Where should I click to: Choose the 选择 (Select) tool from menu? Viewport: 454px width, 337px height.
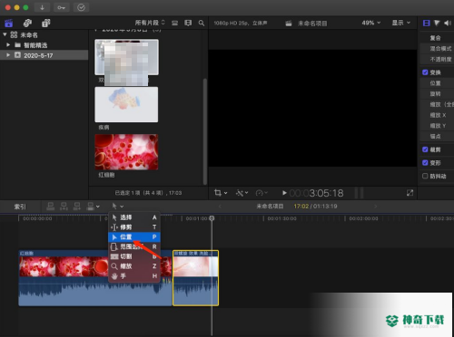[134, 217]
